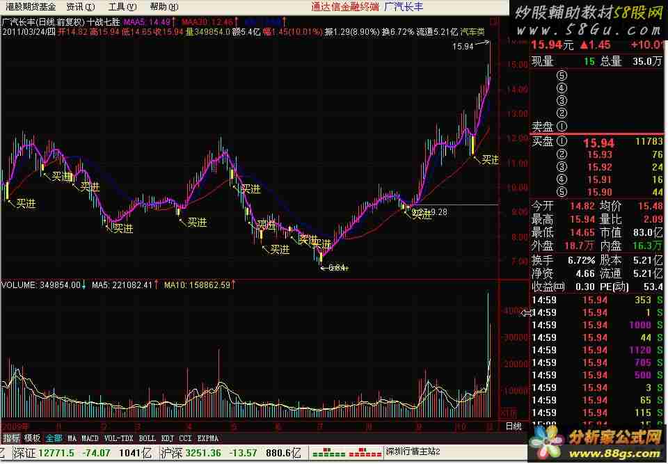Click the tick row with volume 115
668x464 pixels.
[597, 413]
